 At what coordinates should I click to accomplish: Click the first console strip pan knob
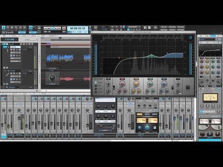(4, 110)
